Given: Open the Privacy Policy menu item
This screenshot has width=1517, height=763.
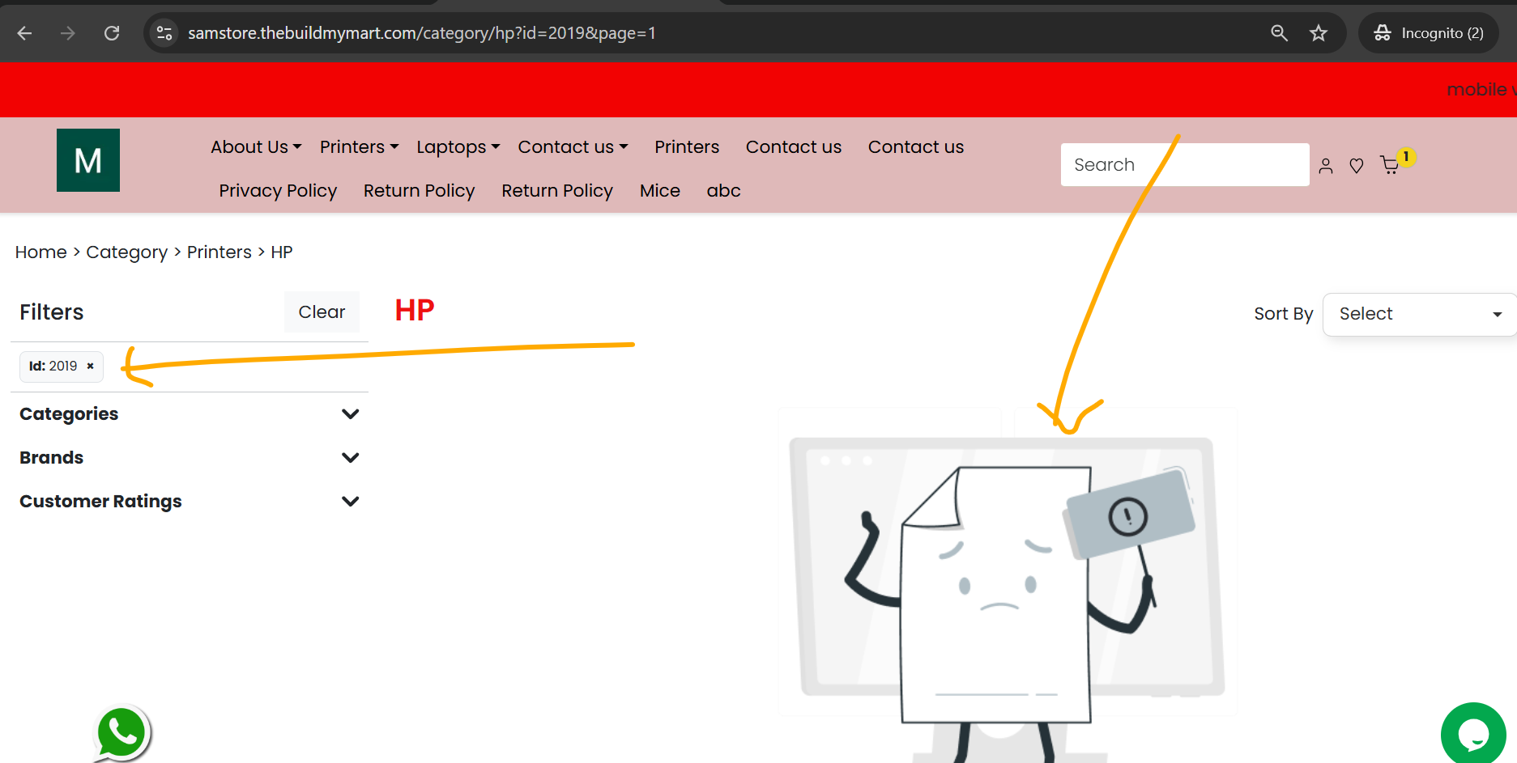Looking at the screenshot, I should (278, 191).
